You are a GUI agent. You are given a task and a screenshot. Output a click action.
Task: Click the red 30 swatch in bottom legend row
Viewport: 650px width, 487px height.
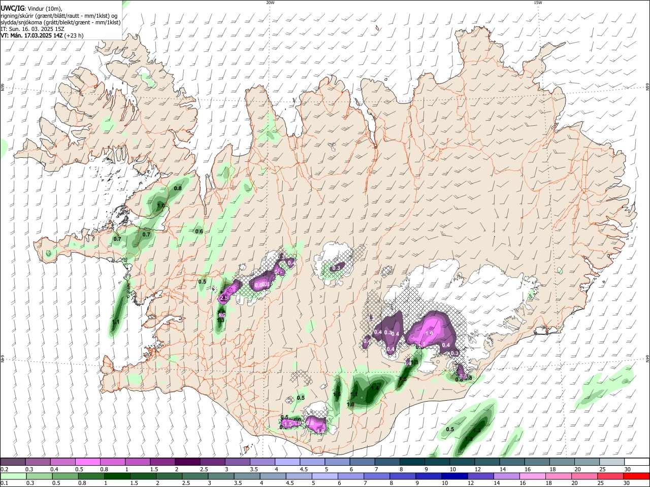[x=636, y=476]
